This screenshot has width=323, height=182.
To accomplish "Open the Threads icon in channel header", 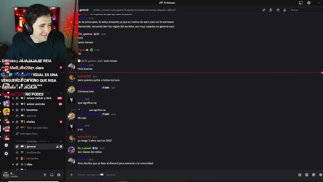I will (x=264, y=10).
